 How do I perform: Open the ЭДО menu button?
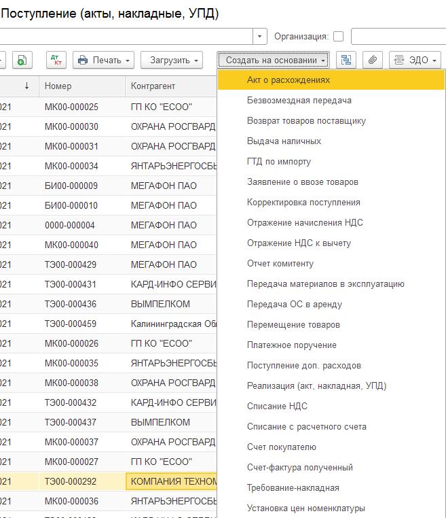[x=415, y=60]
